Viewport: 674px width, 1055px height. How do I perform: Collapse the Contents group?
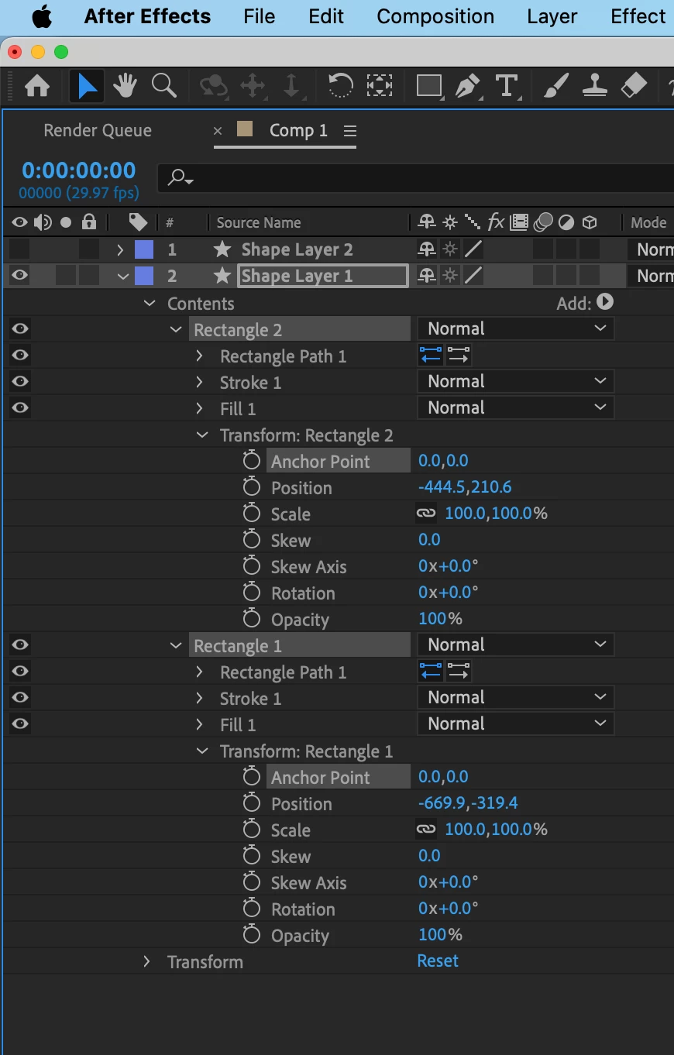[150, 304]
